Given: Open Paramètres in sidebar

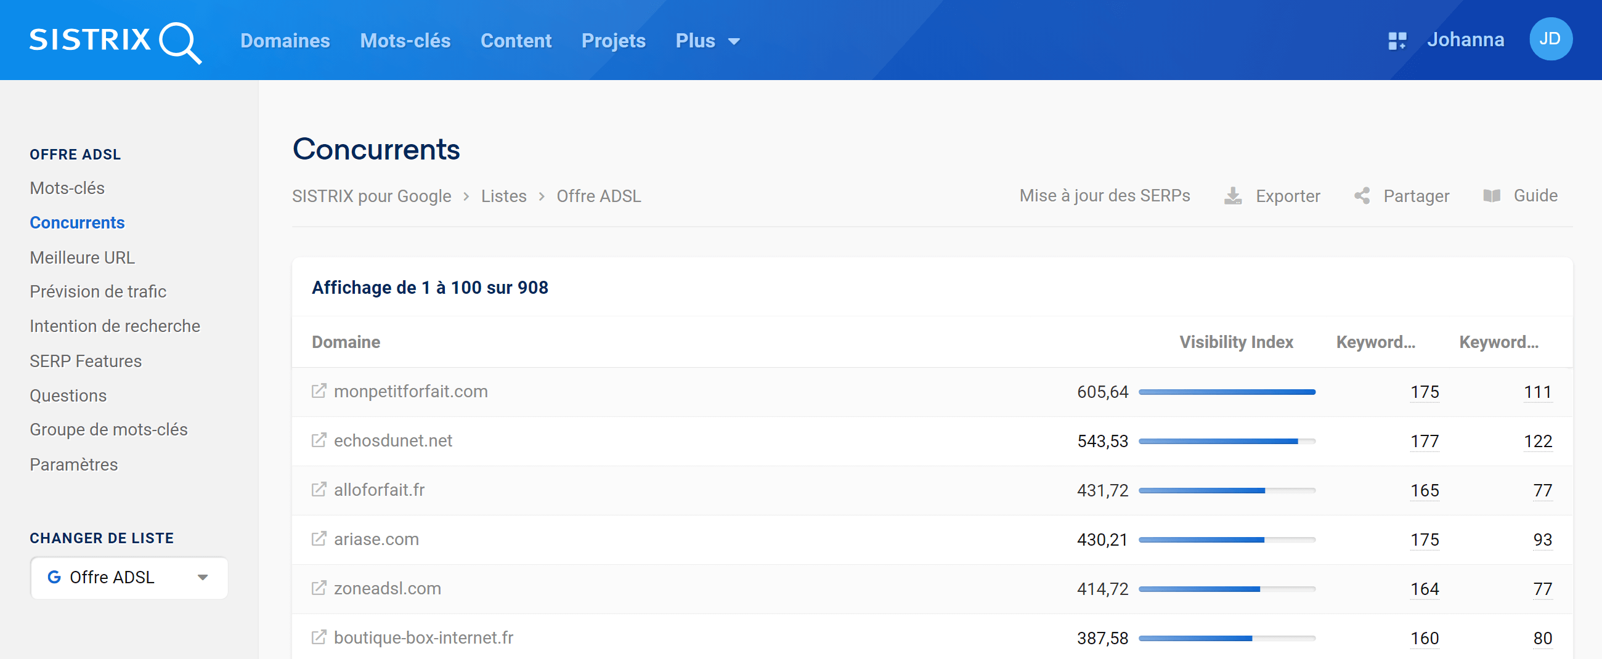Looking at the screenshot, I should coord(74,464).
